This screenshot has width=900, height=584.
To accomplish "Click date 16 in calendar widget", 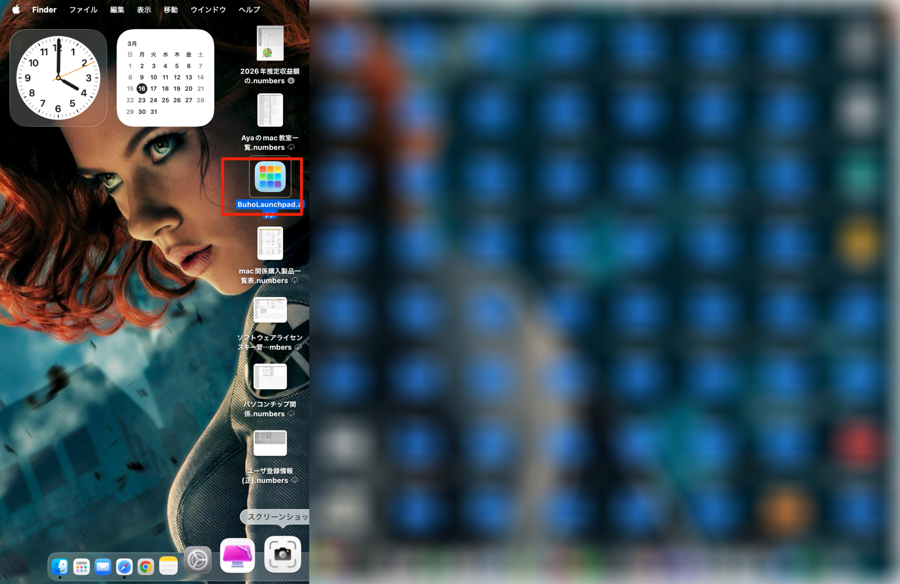I will coord(142,89).
